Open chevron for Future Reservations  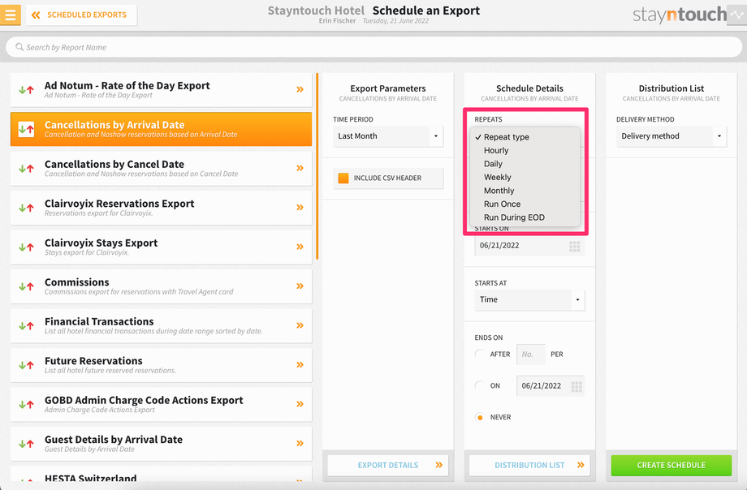point(300,365)
